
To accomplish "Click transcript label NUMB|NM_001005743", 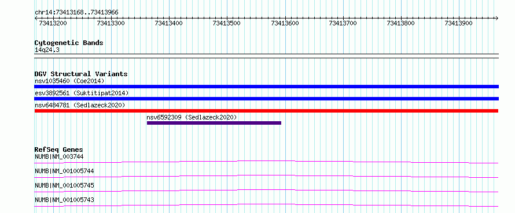I will click(x=64, y=200).
